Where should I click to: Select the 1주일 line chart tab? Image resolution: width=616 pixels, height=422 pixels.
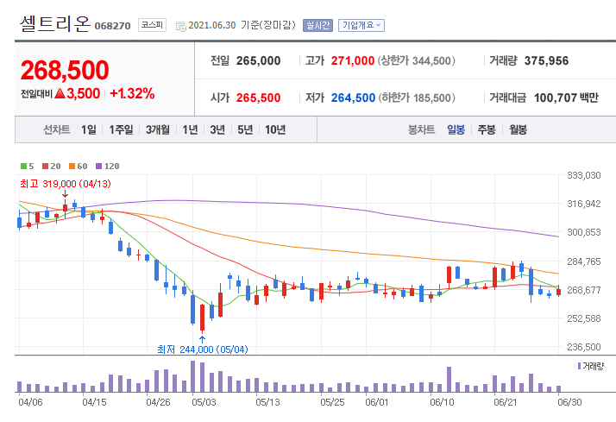coord(121,129)
